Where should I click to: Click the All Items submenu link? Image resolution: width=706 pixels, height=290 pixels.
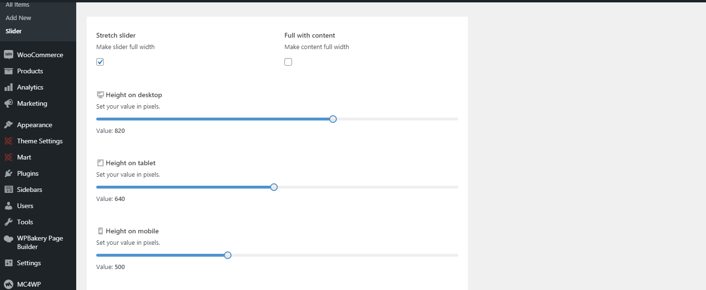coord(18,5)
